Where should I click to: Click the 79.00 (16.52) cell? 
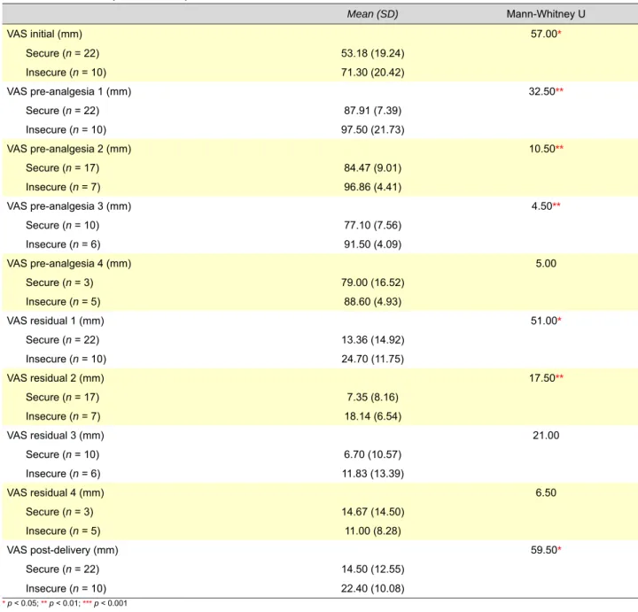click(x=373, y=283)
